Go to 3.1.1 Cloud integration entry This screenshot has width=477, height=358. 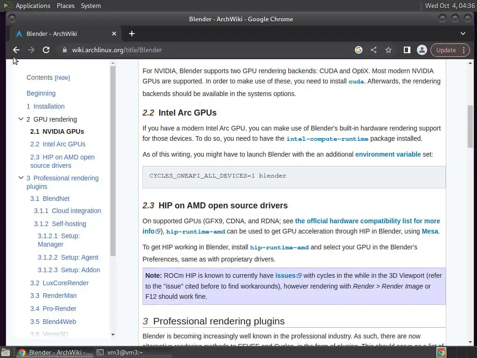(x=68, y=211)
